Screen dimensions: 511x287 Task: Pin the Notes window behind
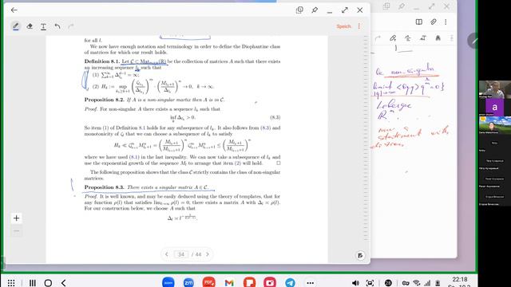[402, 6]
